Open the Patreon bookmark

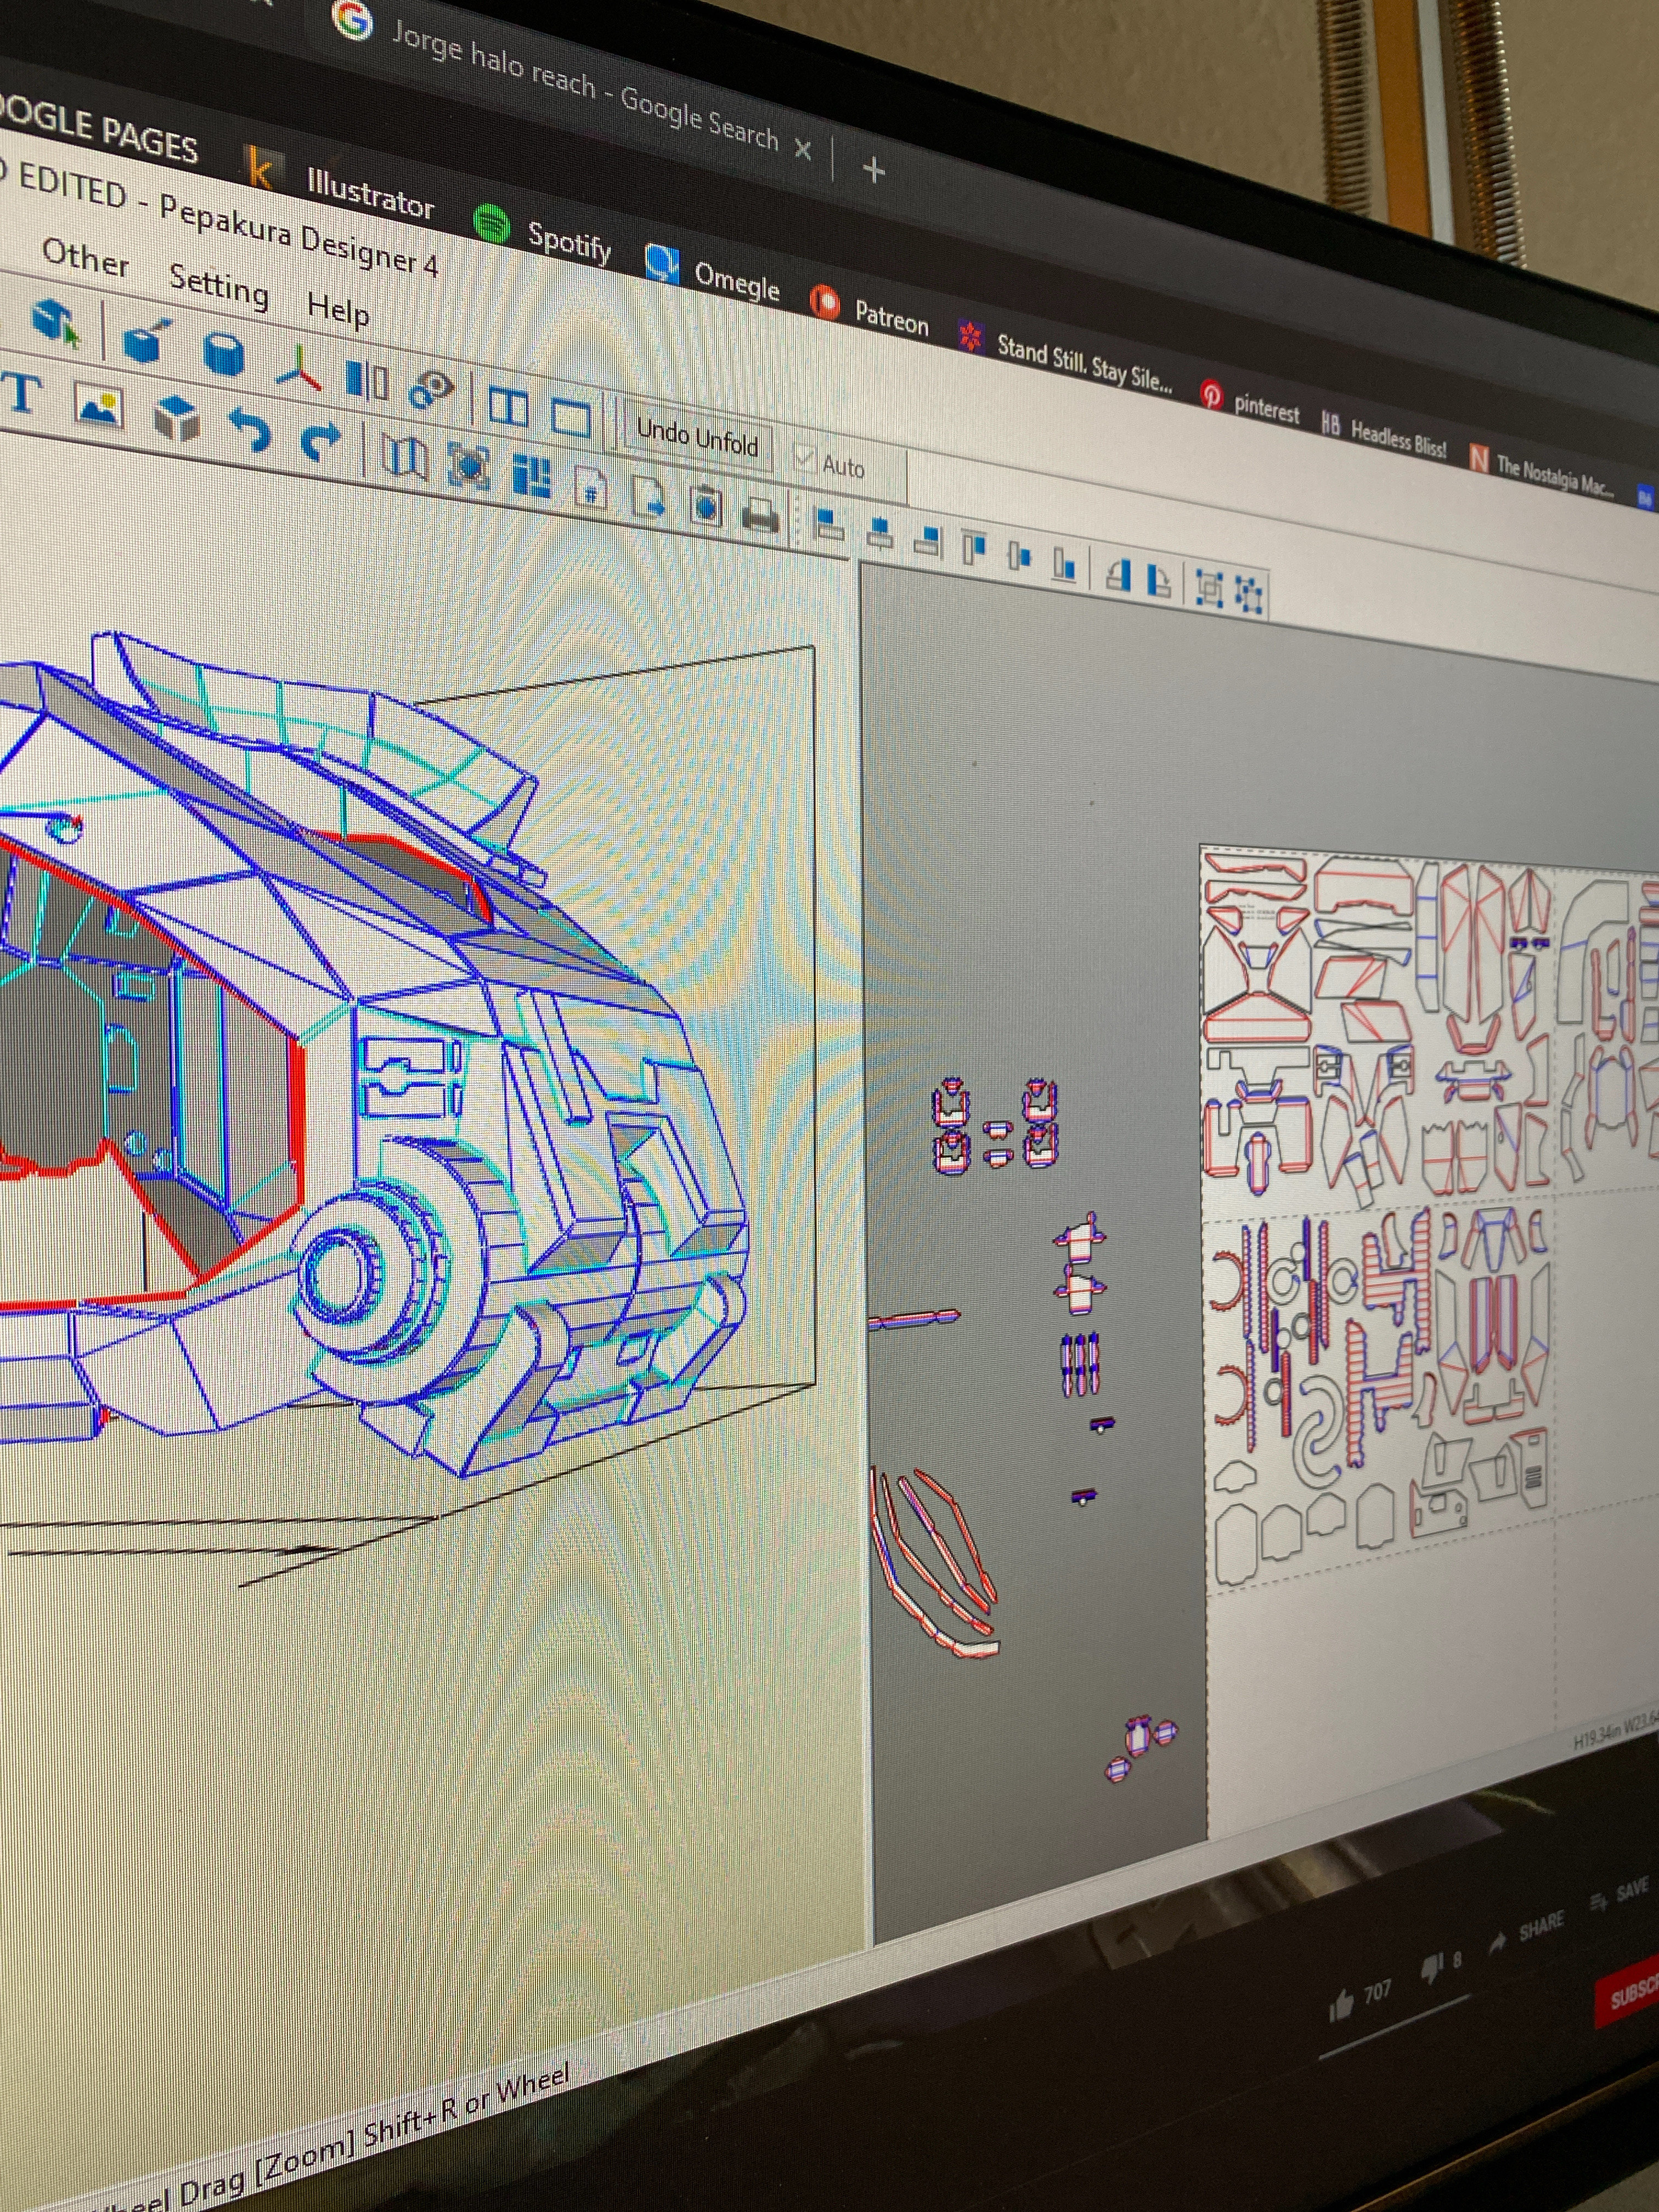click(x=869, y=311)
